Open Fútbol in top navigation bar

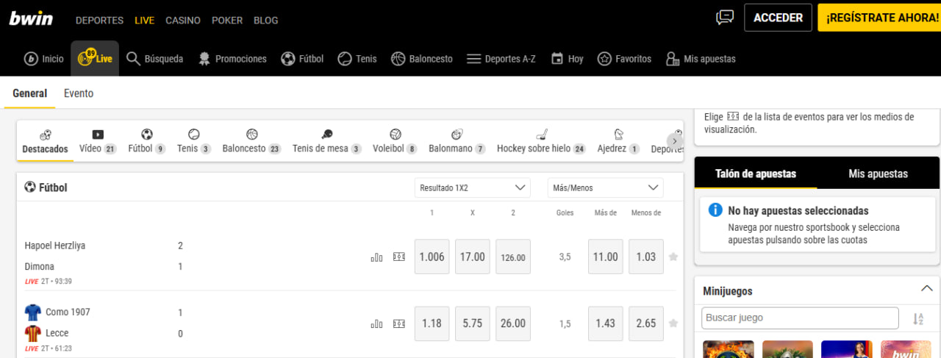click(x=302, y=59)
